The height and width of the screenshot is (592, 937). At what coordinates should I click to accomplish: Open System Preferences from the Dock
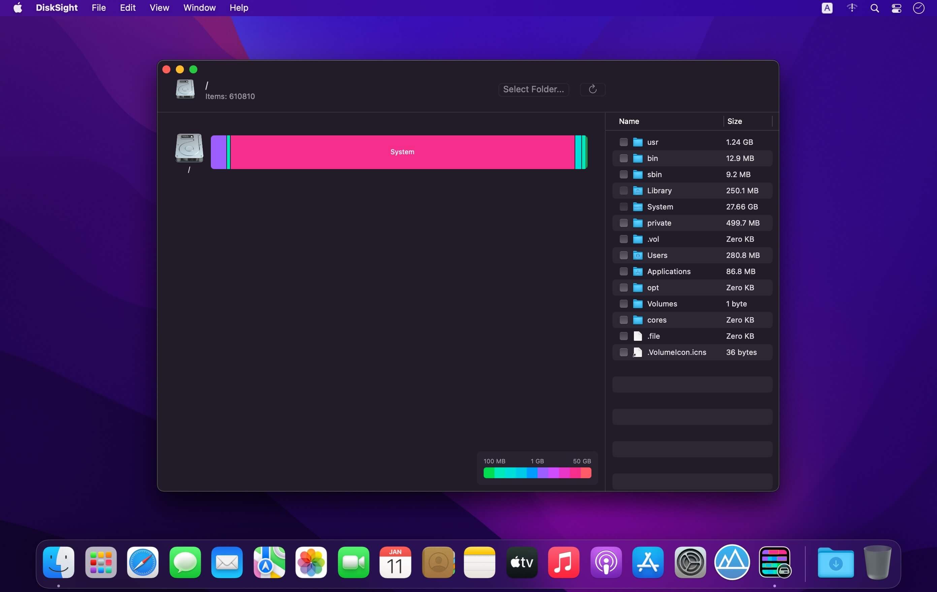(690, 562)
